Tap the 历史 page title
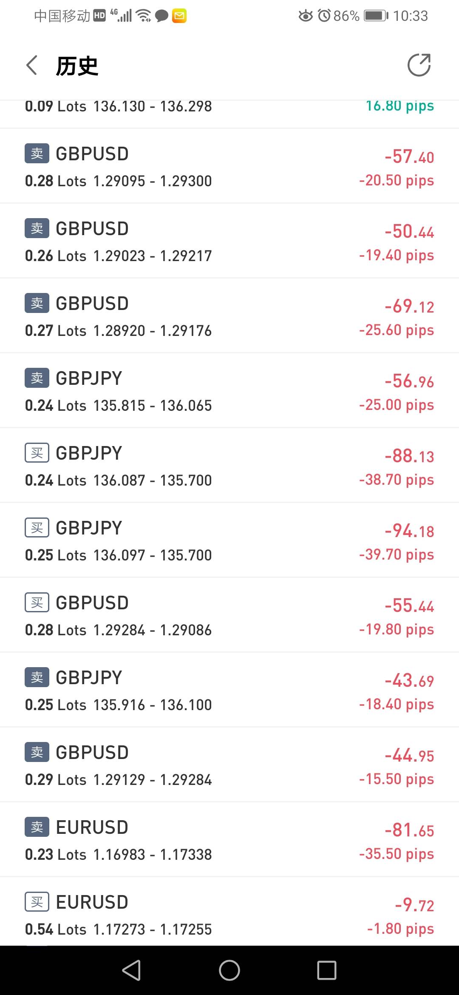This screenshot has width=459, height=995. point(77,66)
